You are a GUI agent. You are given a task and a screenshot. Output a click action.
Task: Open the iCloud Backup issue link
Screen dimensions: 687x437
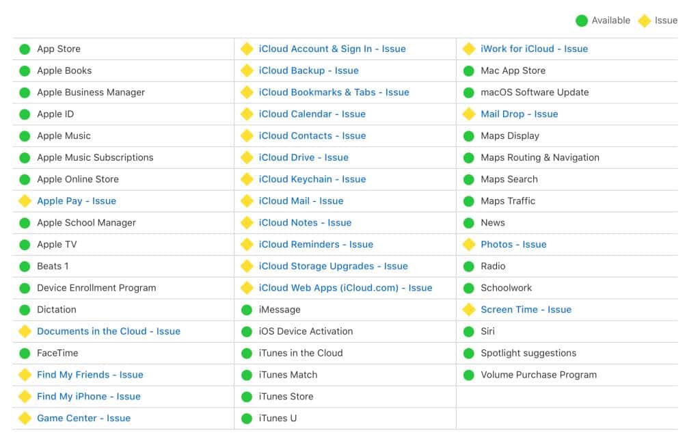pyautogui.click(x=308, y=70)
